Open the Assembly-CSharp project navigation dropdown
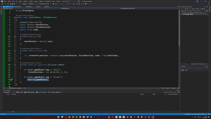Viewport: 211px width, 119px height. point(32,9)
